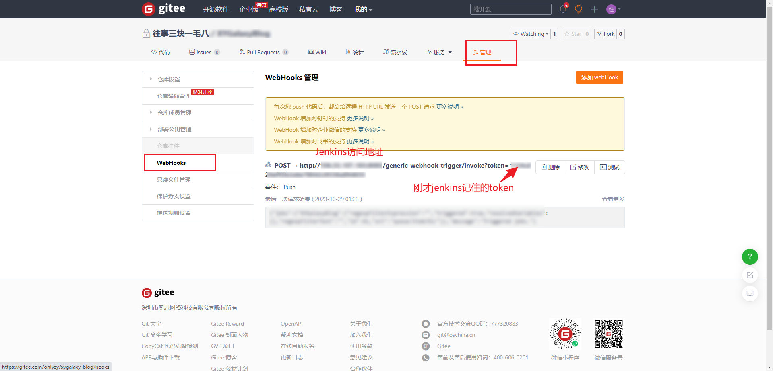
Task: Star this repository
Action: click(573, 34)
